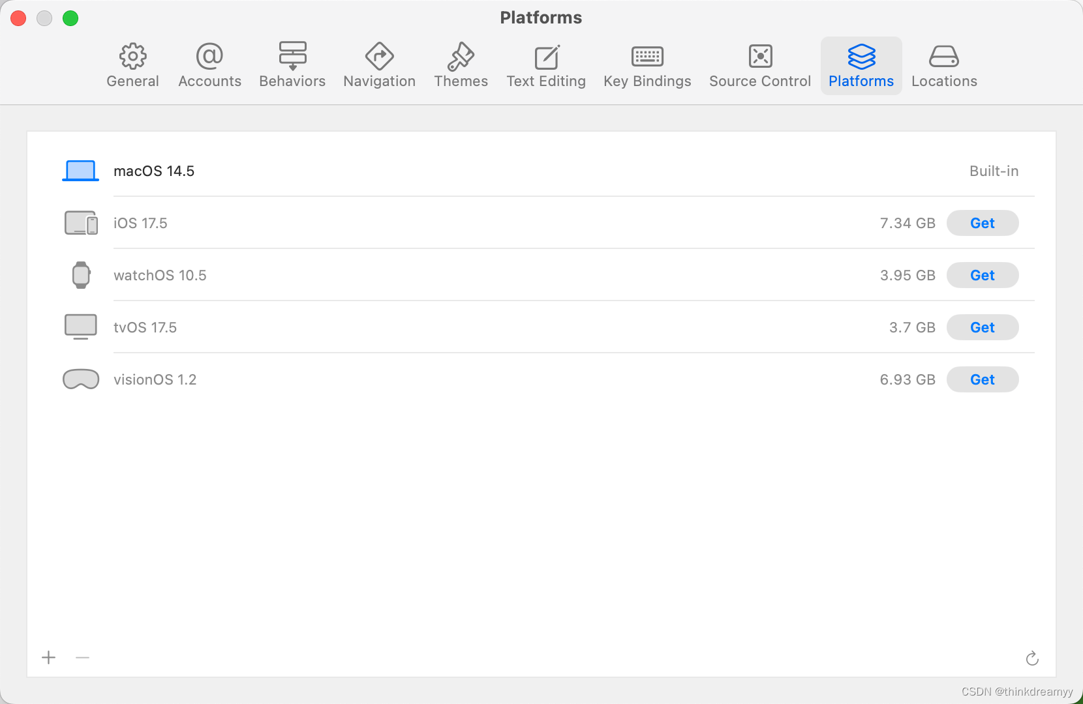This screenshot has height=704, width=1083.
Task: Click the visionOS headset icon
Action: [81, 379]
